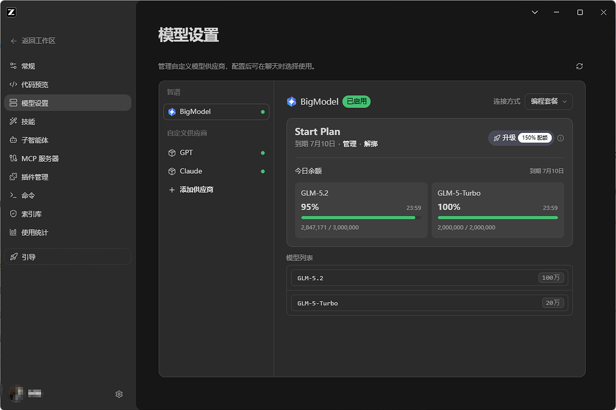
Task: Refresh providers with the reload icon
Action: tap(579, 66)
